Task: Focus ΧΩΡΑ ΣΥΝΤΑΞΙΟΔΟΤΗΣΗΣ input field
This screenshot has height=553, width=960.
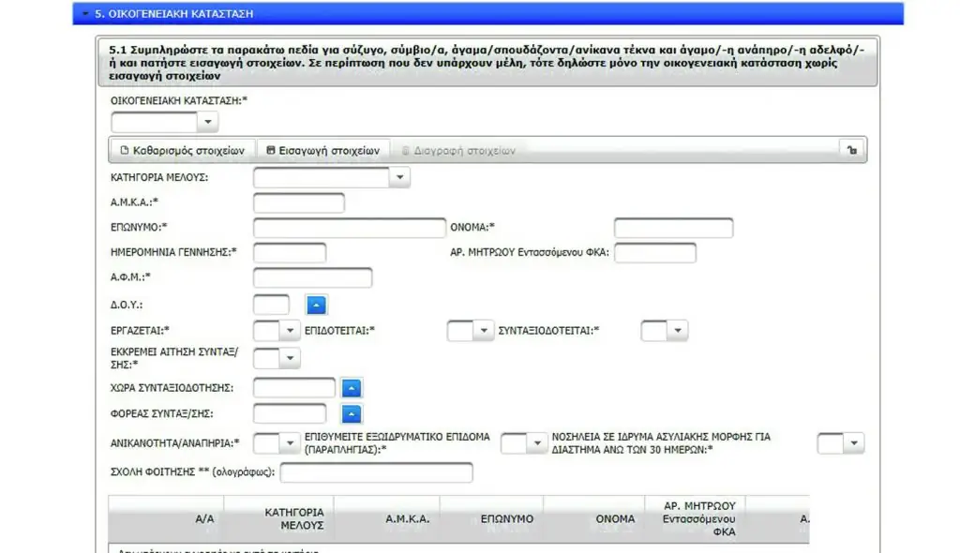Action: [x=294, y=388]
